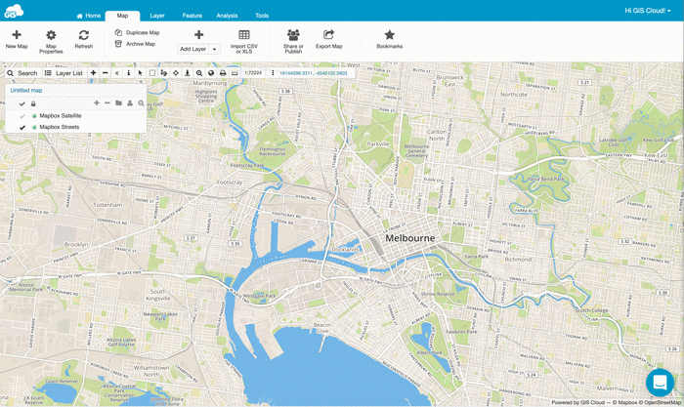Screen dimensions: 684x407
Task: Expand the Add Layer dropdown arrow
Action: point(215,49)
